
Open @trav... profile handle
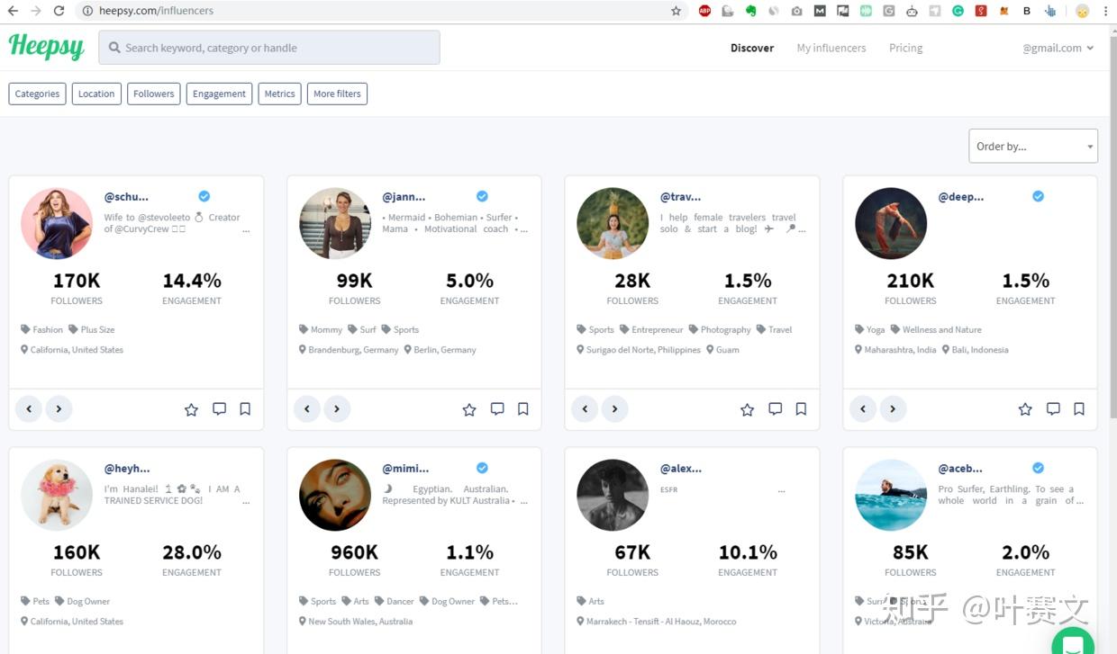point(680,196)
